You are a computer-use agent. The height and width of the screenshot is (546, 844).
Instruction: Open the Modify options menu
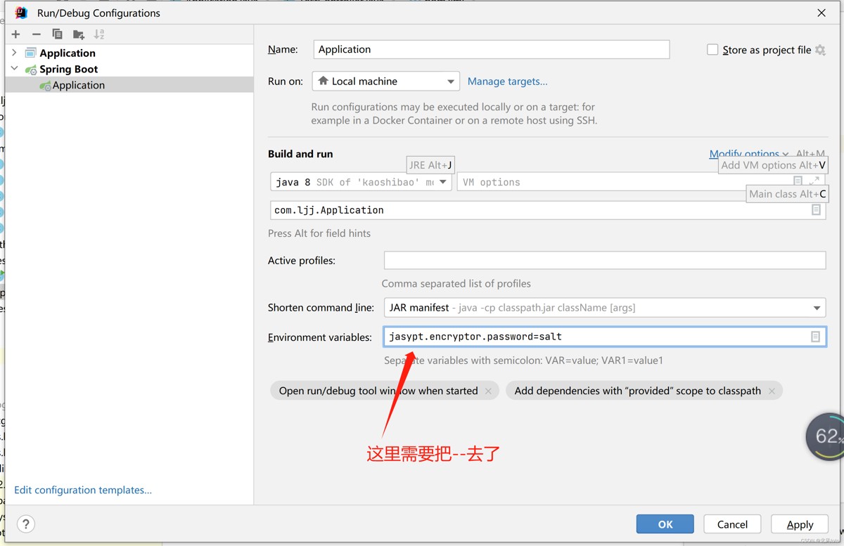[748, 154]
